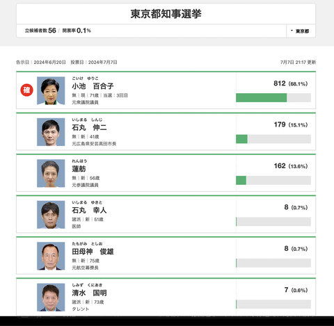Click 清水 国明's candidate photo

(x=51, y=298)
